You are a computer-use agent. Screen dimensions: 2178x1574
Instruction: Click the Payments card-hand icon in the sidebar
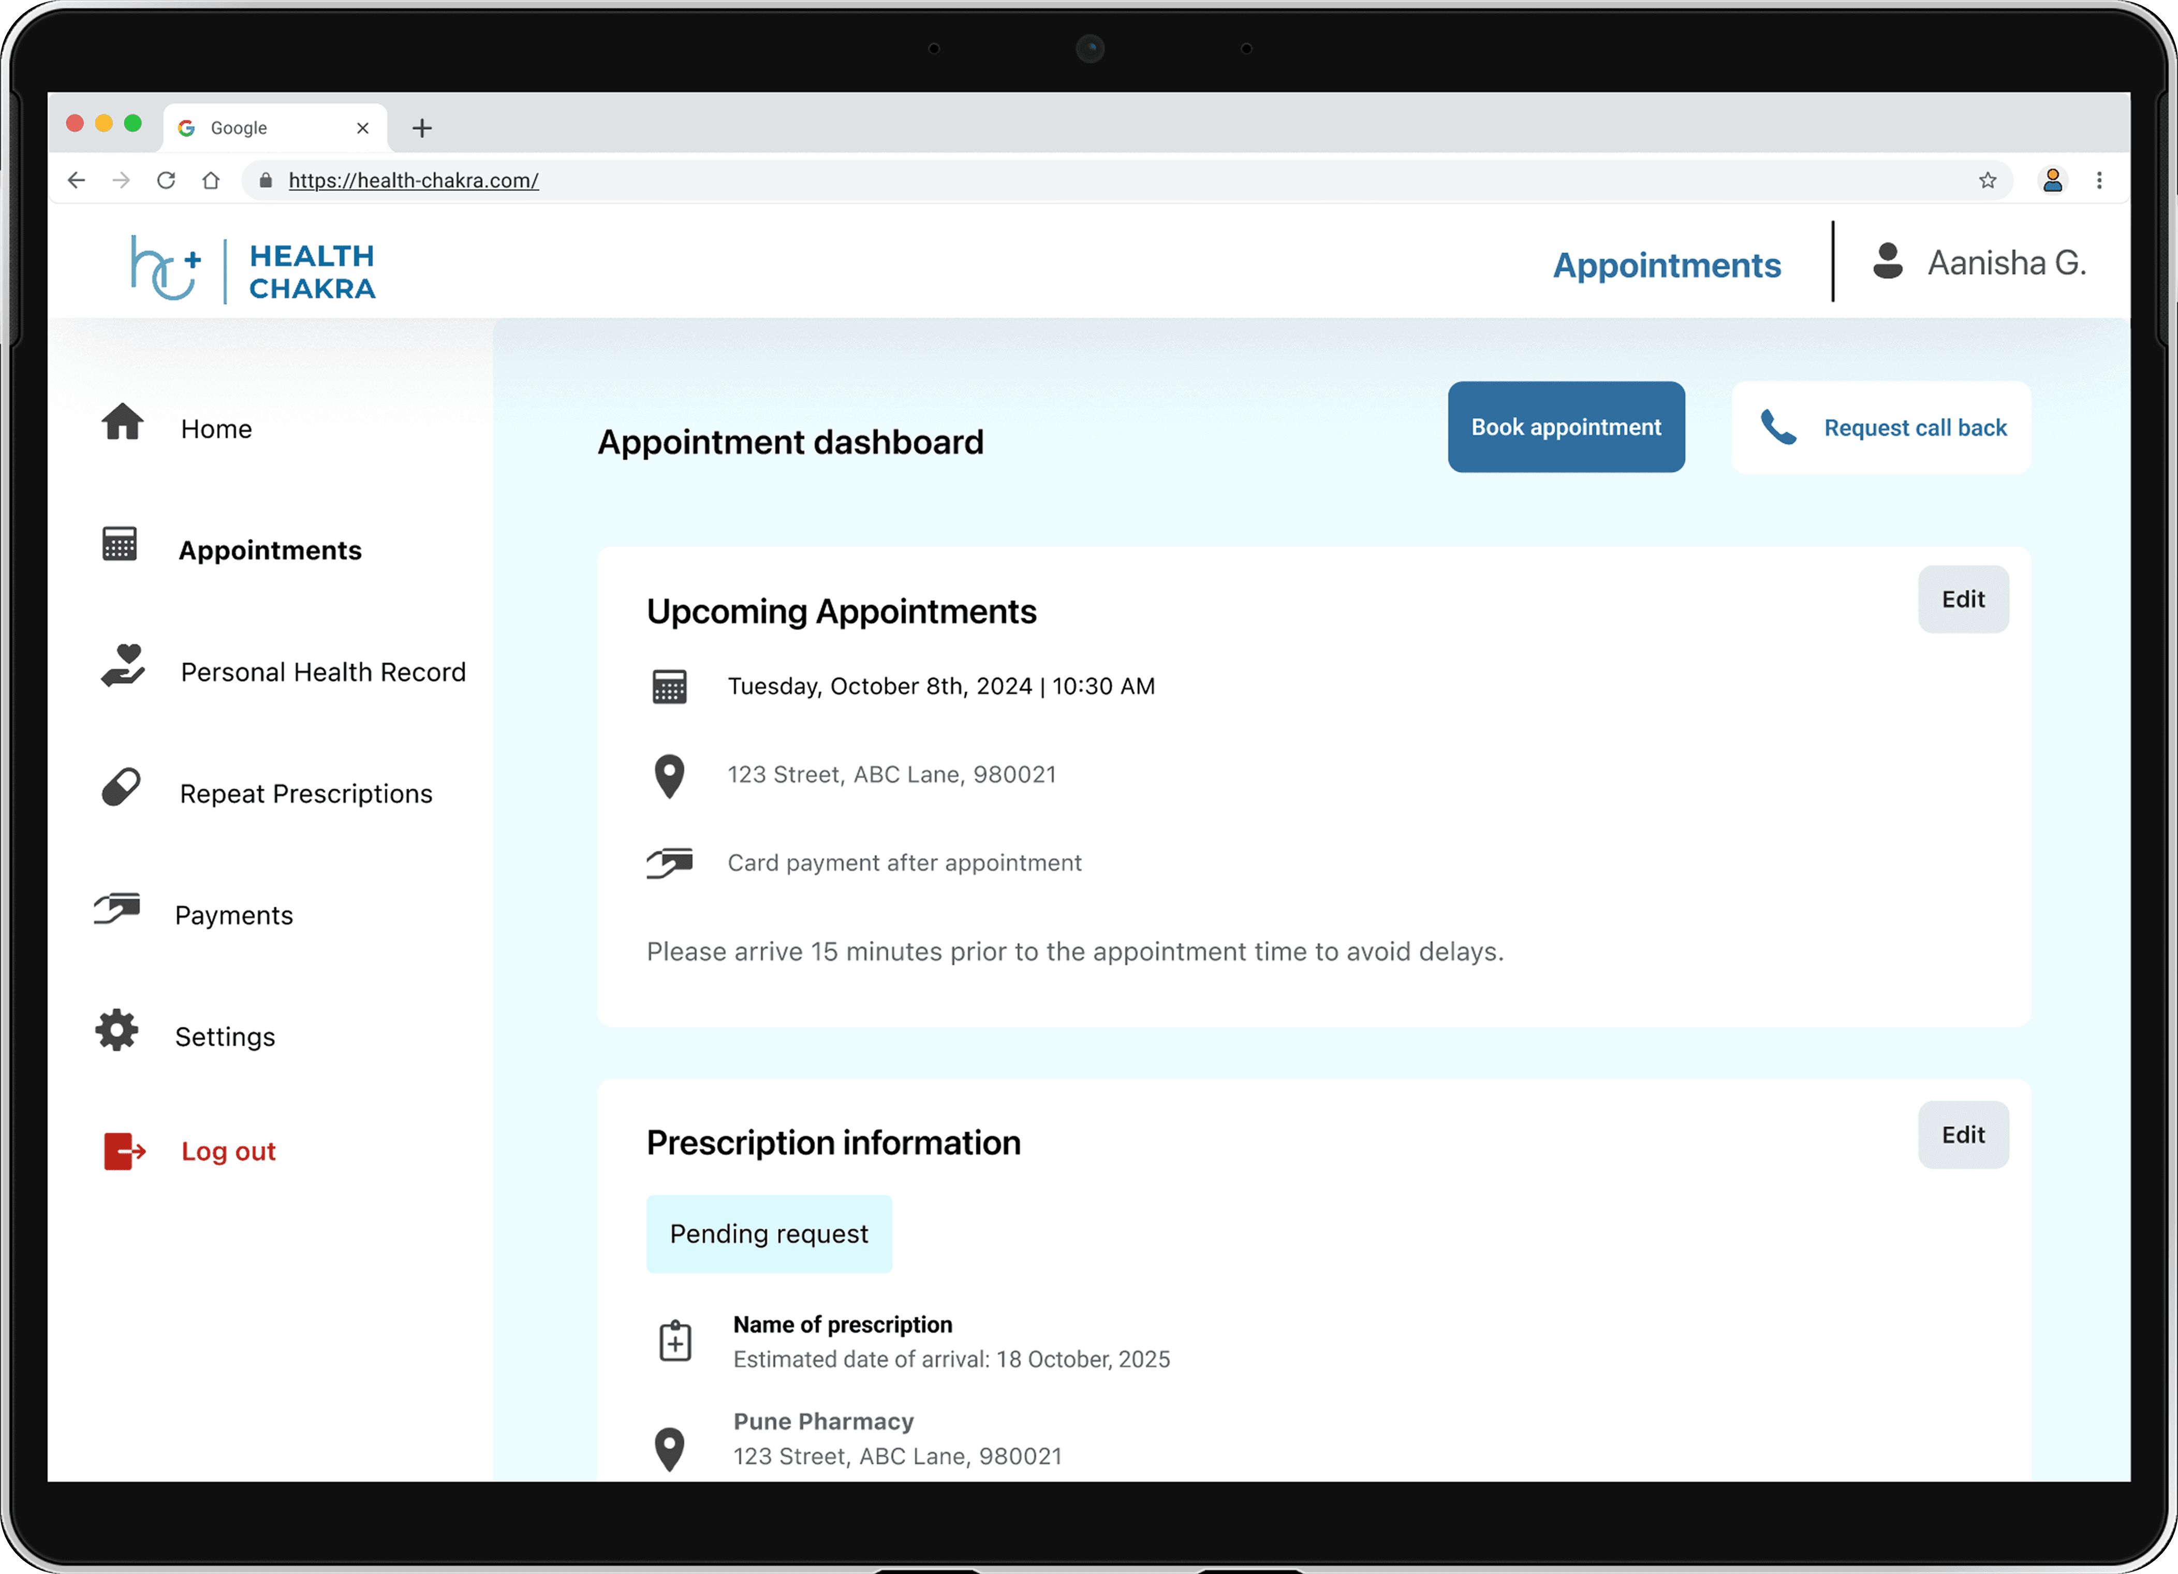click(x=117, y=908)
